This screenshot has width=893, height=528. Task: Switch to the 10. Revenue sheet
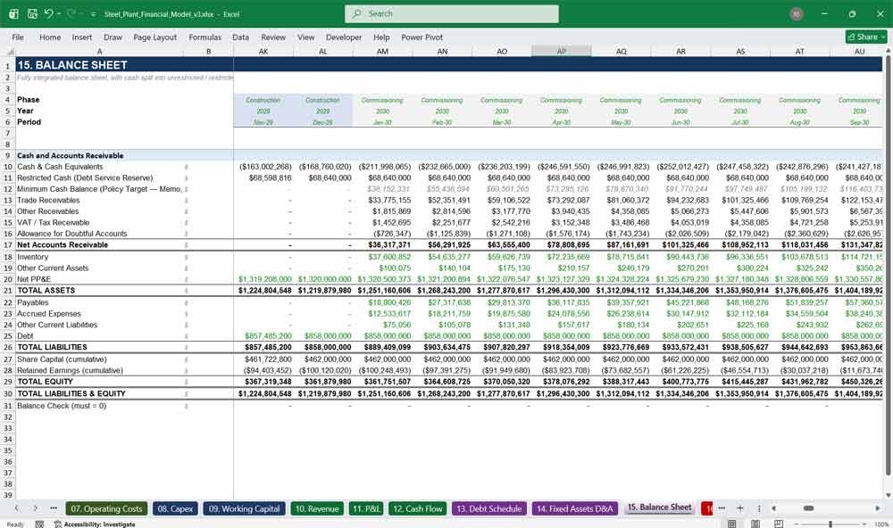tap(317, 508)
